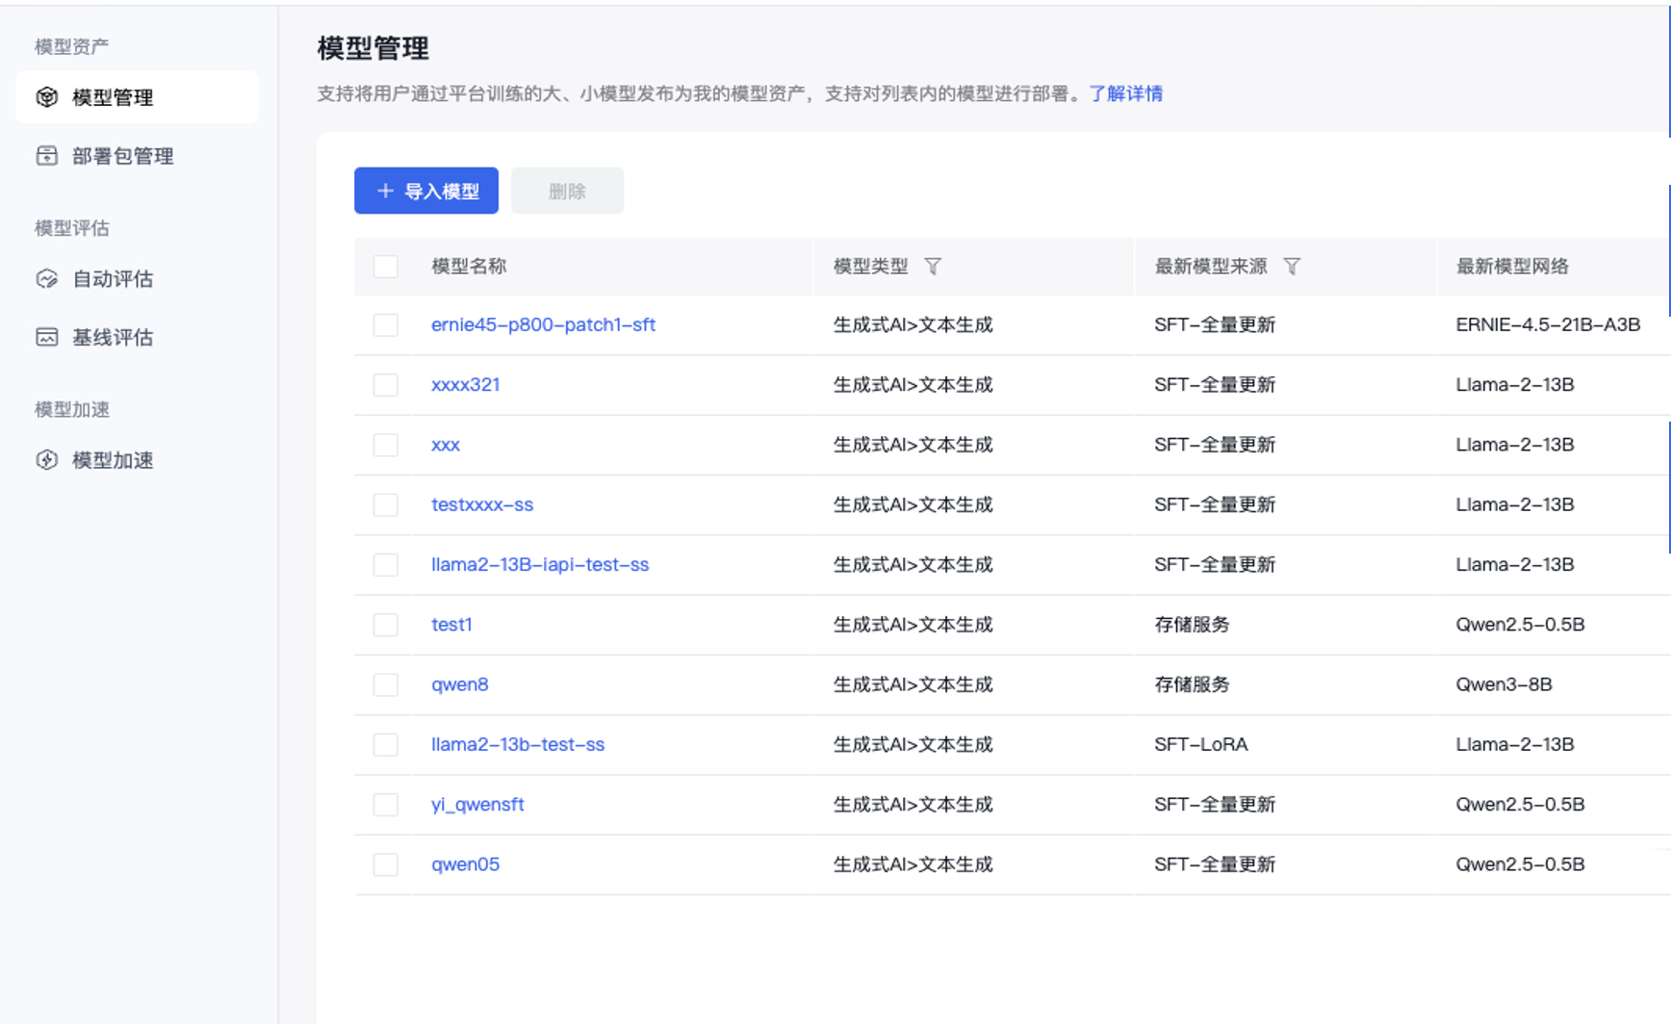Select the yi_qwensft row checkbox
The image size is (1671, 1030).
[386, 805]
